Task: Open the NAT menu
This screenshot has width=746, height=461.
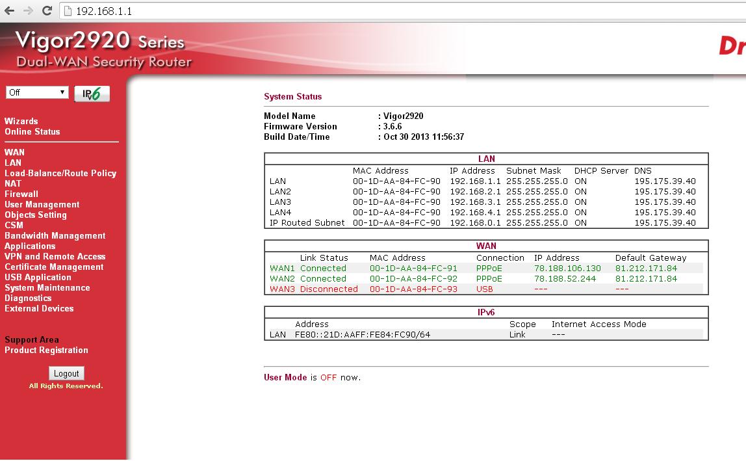Action: pos(13,184)
